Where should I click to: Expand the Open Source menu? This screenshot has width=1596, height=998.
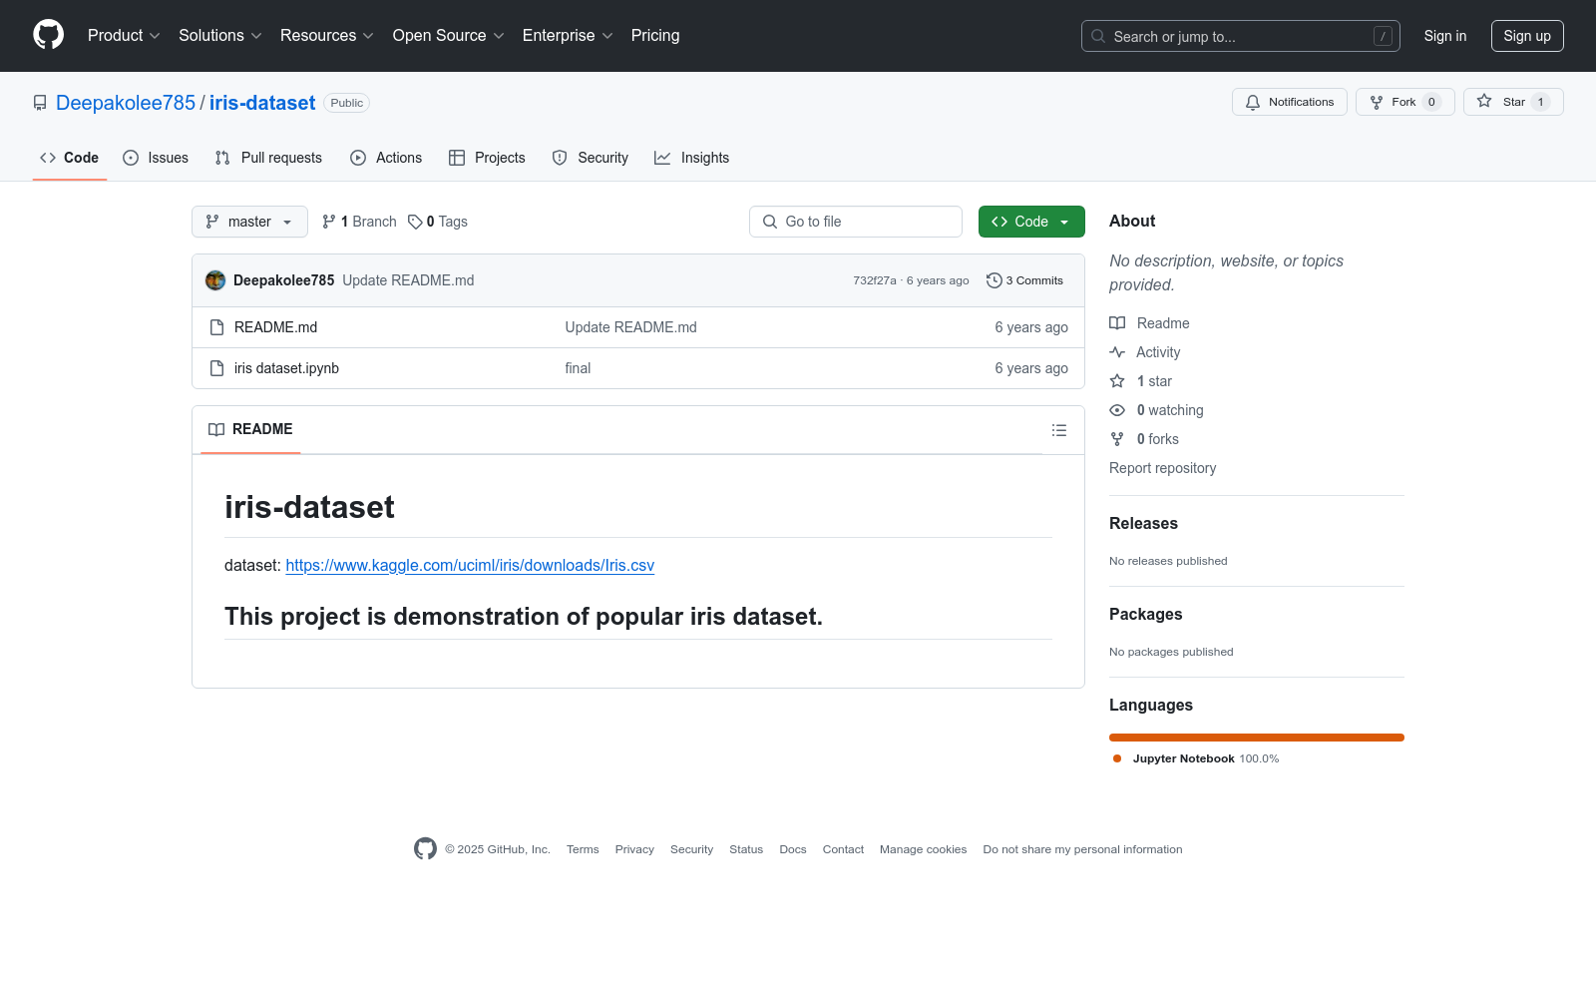(x=449, y=36)
